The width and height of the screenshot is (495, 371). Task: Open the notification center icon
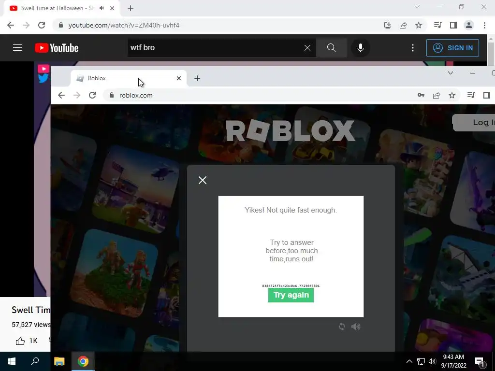(x=480, y=362)
